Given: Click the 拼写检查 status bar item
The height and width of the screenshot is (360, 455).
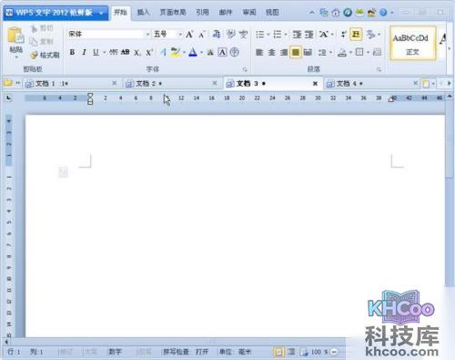Looking at the screenshot, I should [x=176, y=352].
